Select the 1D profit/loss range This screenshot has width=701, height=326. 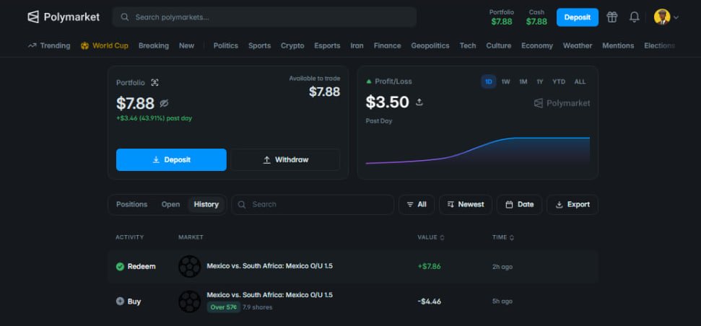pyautogui.click(x=489, y=81)
